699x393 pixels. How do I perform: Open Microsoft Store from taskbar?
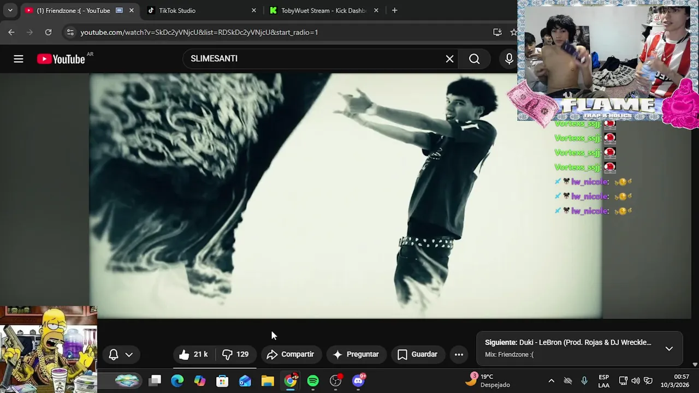tap(222, 380)
